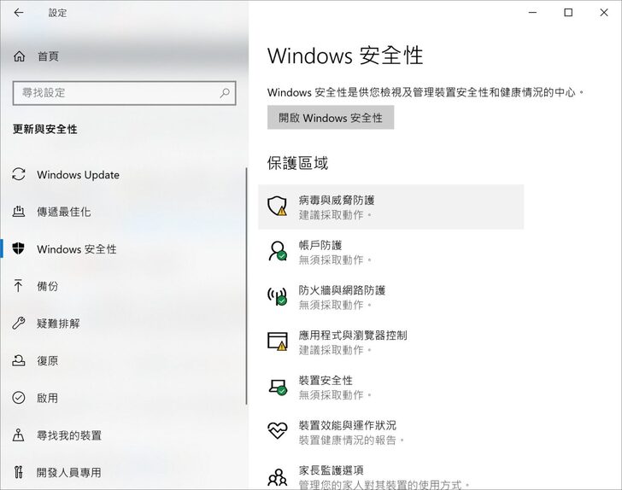Click 保護區域 section heading
The width and height of the screenshot is (622, 490).
[x=297, y=163]
